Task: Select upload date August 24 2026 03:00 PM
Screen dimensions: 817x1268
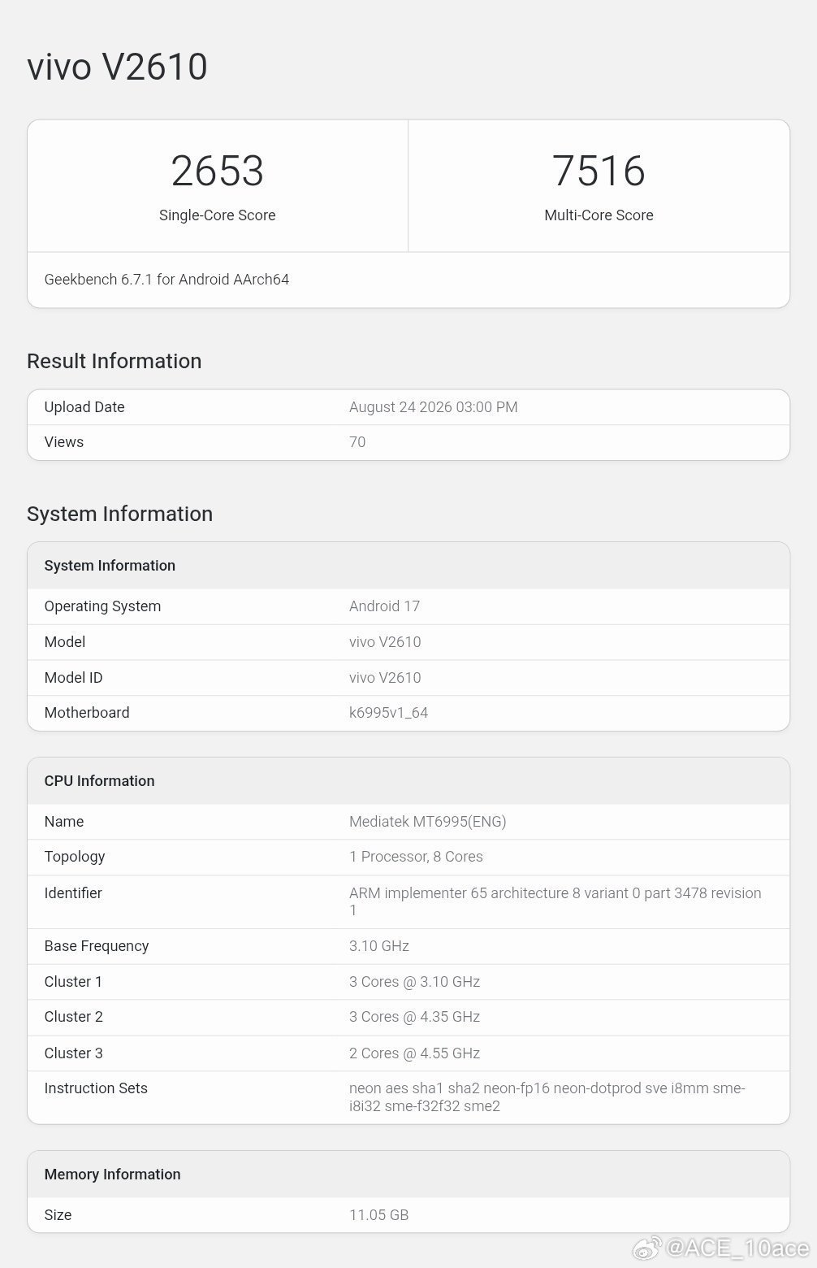Action: pyautogui.click(x=433, y=407)
